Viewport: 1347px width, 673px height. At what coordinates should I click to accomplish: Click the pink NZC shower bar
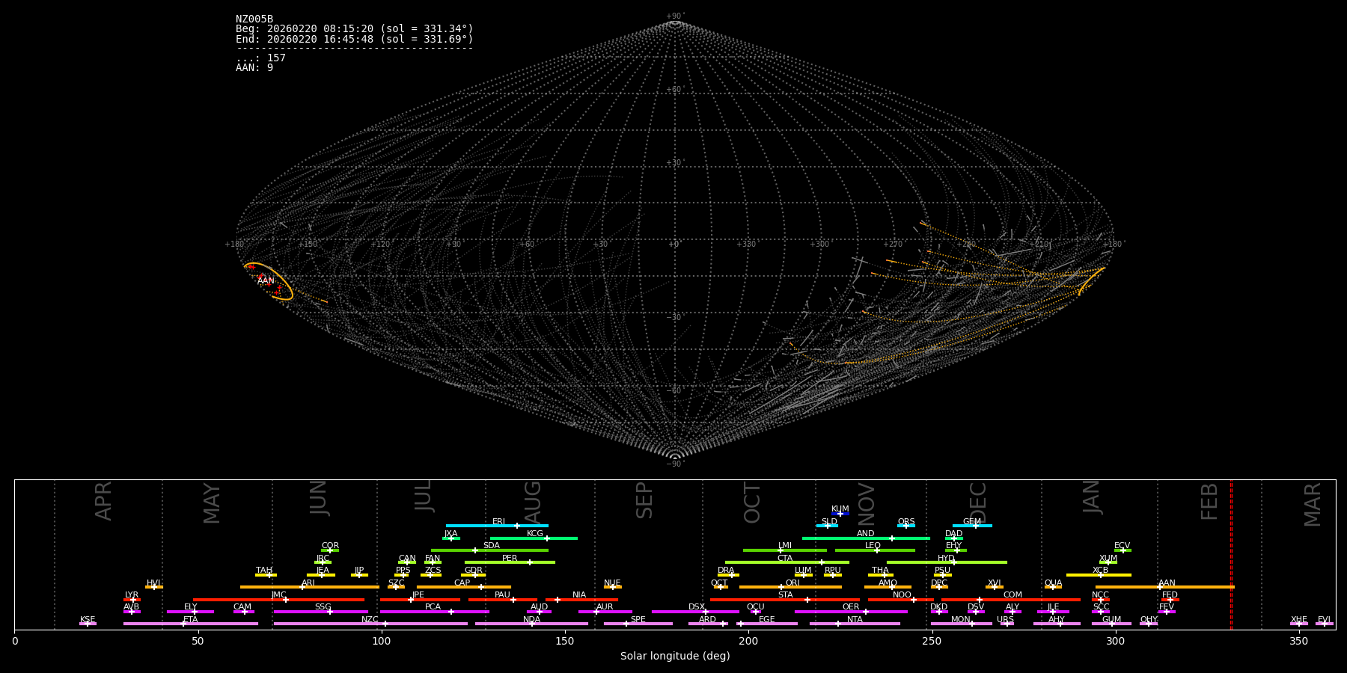coord(370,624)
